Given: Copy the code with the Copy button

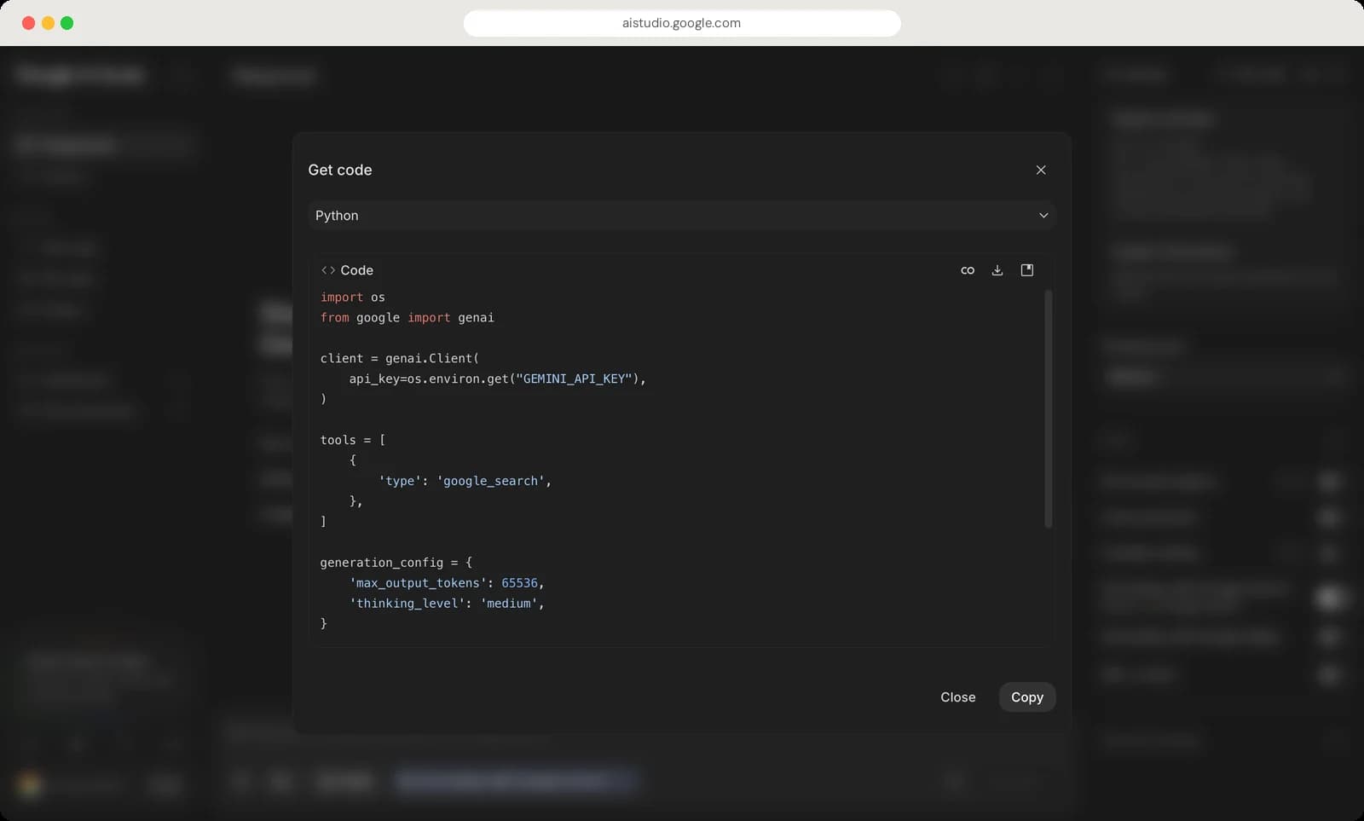Looking at the screenshot, I should [1027, 697].
